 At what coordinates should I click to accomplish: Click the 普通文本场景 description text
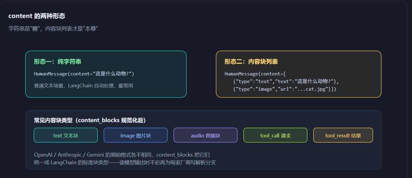click(x=83, y=86)
